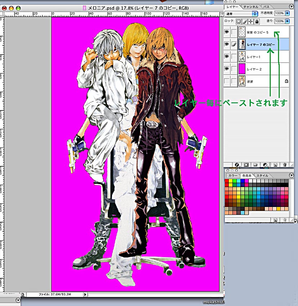Screen dimensions: 298x306
Task: Click the lock transparent pixels icon
Action: click(x=239, y=21)
